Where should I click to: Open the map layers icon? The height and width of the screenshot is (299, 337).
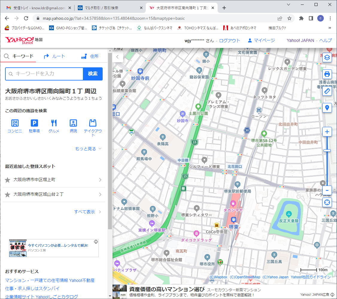coord(327,57)
